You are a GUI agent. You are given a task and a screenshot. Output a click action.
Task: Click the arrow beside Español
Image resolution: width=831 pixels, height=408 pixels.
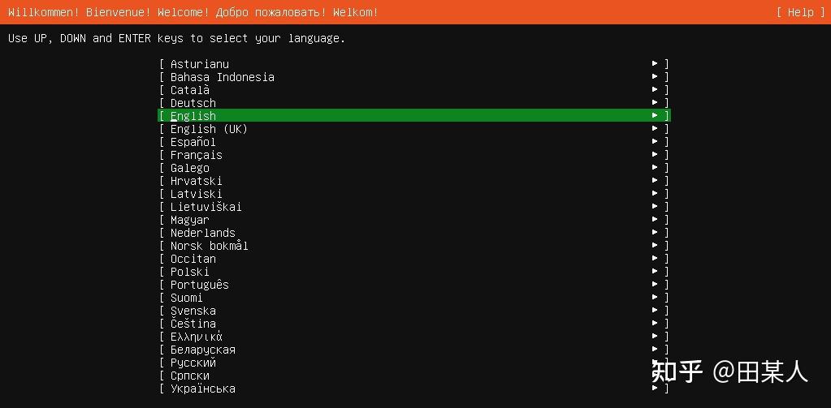pyautogui.click(x=655, y=142)
